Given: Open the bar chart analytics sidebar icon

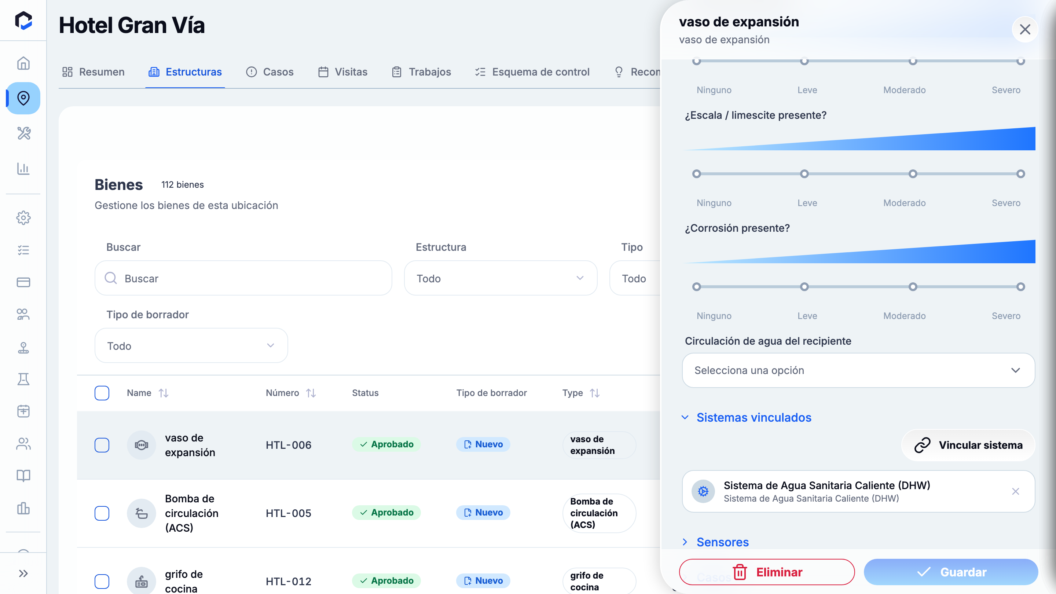Looking at the screenshot, I should (23, 169).
